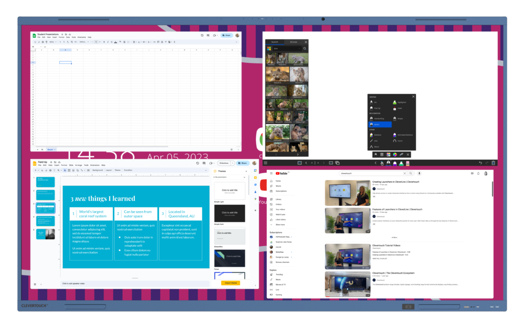Expand 'Show more' in YouTube sidebar
Viewport: 524px width, 332px height.
click(277, 225)
